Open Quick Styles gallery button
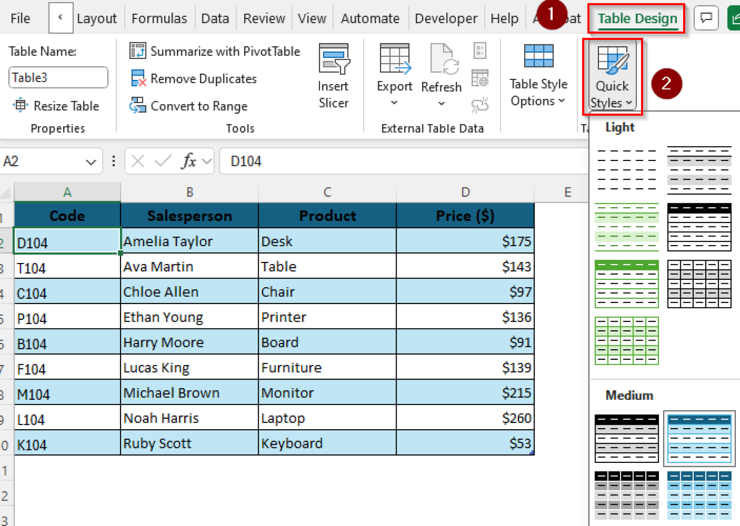The height and width of the screenshot is (526, 740). (x=612, y=76)
